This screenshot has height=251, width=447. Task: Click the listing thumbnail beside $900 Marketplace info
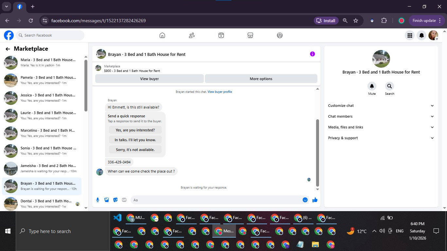coord(98,68)
